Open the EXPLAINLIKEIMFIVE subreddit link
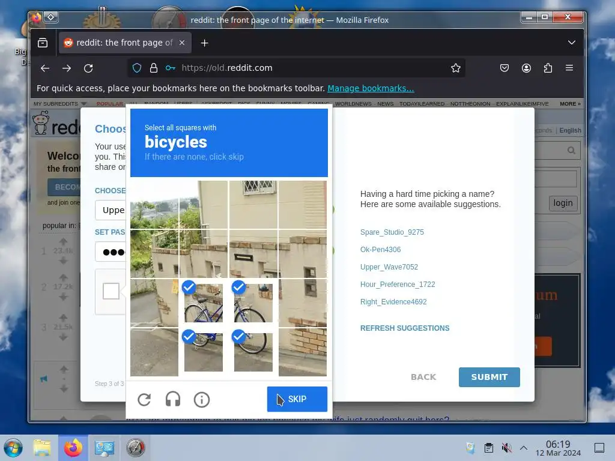This screenshot has width=615, height=461. (522, 103)
